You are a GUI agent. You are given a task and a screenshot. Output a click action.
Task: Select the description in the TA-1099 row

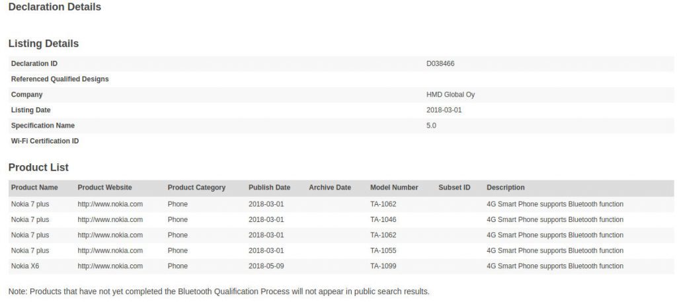click(555, 266)
